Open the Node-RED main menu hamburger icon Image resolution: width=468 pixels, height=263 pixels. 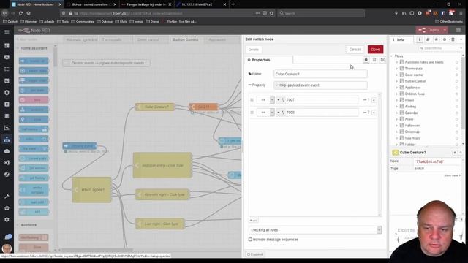pos(458,30)
